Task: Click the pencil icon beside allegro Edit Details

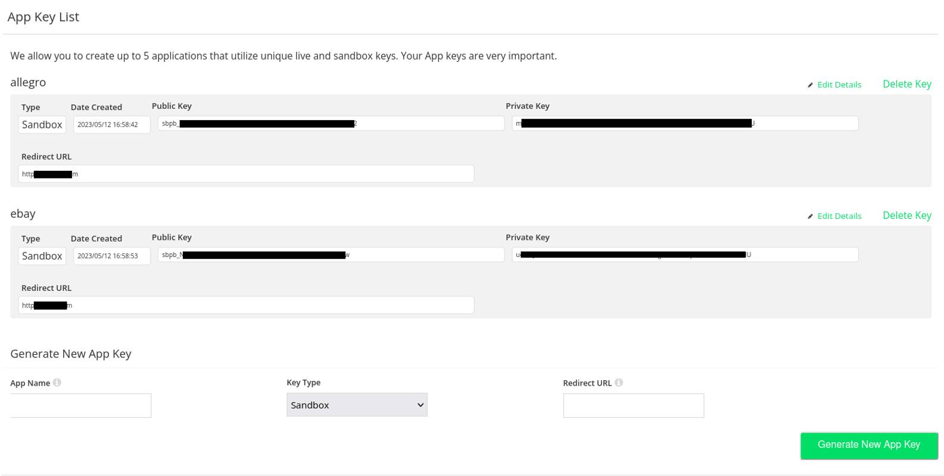Action: click(811, 84)
